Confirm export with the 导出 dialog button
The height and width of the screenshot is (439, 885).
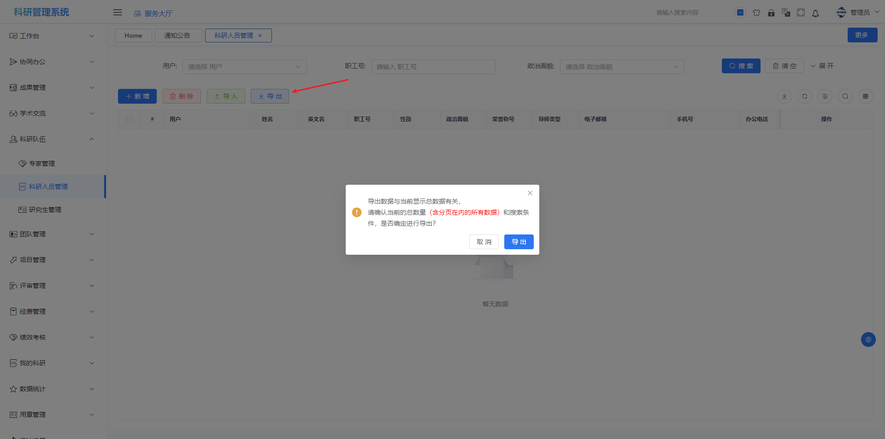coord(519,242)
